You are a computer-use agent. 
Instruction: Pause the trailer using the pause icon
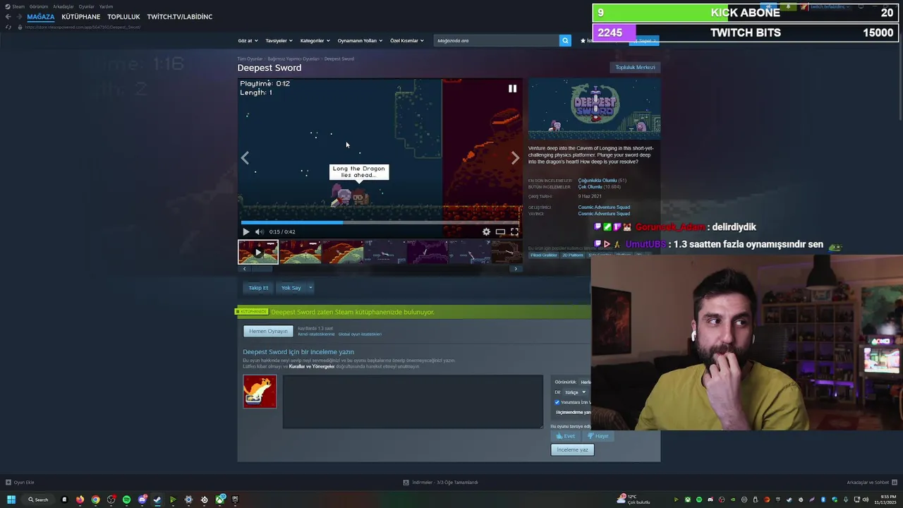point(512,88)
